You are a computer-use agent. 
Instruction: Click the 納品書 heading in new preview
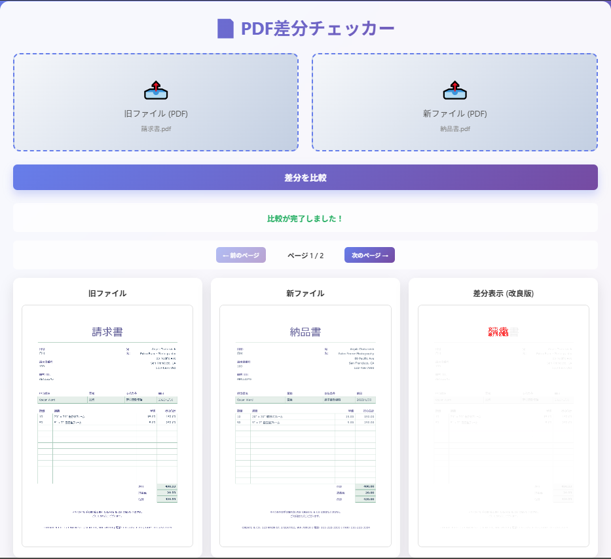click(305, 332)
